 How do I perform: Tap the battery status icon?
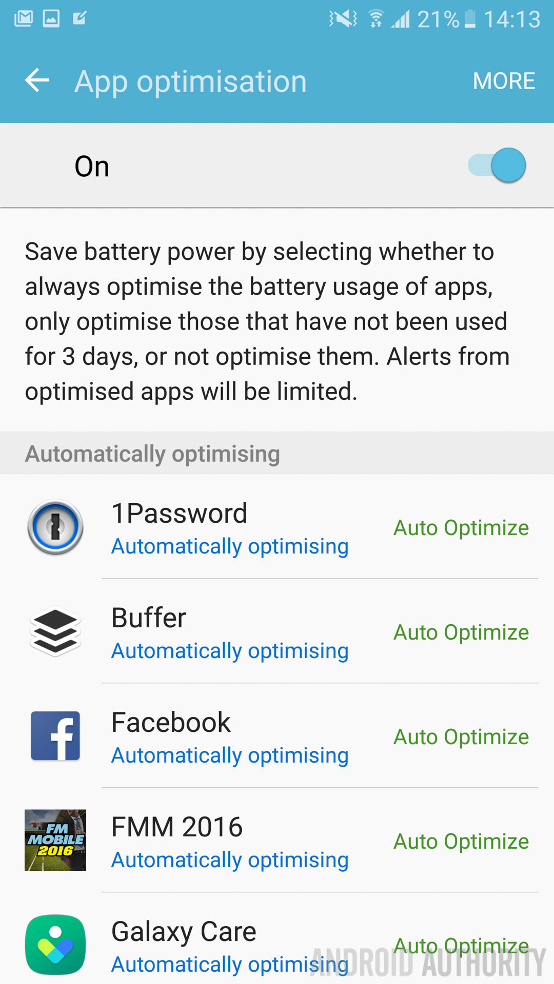470,19
